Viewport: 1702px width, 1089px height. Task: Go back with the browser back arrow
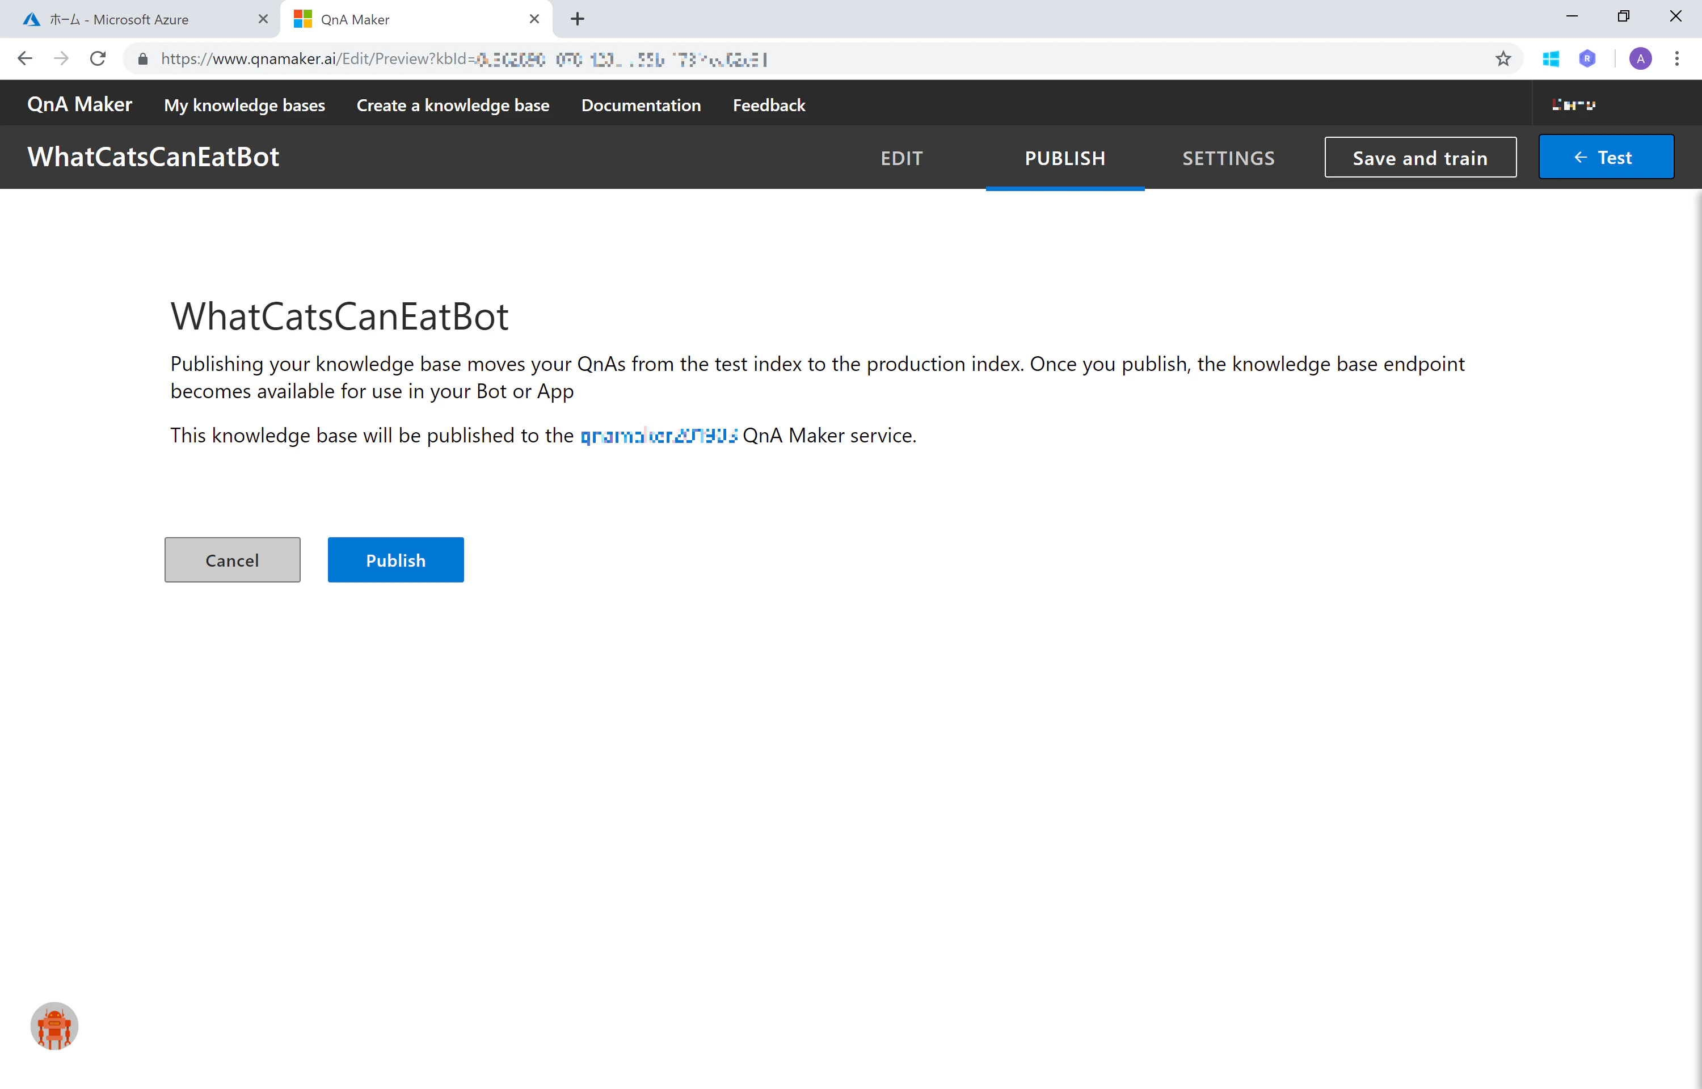click(25, 58)
